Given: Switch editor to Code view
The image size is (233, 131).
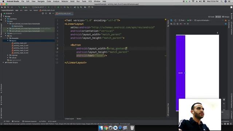Looking at the screenshot, I should point(211,17).
